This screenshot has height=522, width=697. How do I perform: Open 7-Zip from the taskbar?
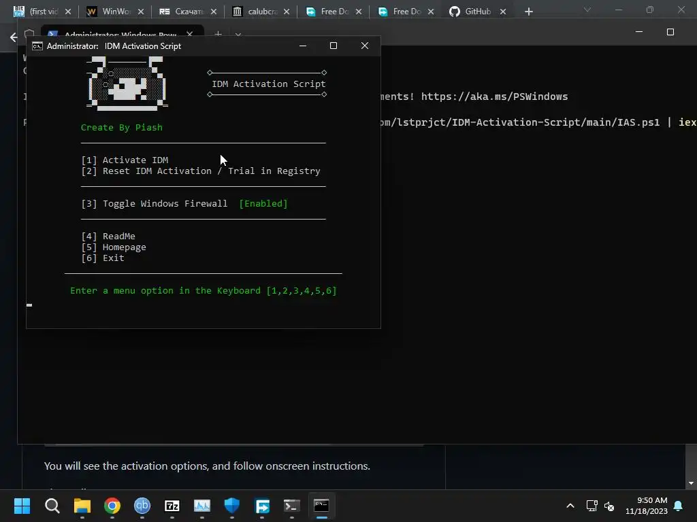172,506
